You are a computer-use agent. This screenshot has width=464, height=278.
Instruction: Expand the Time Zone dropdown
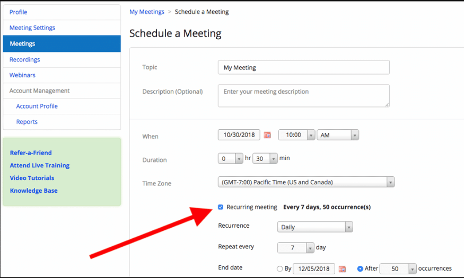click(x=306, y=182)
